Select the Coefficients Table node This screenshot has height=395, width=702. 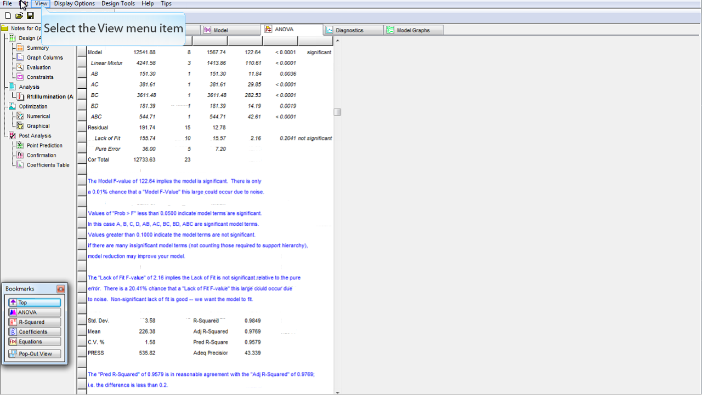coord(48,165)
